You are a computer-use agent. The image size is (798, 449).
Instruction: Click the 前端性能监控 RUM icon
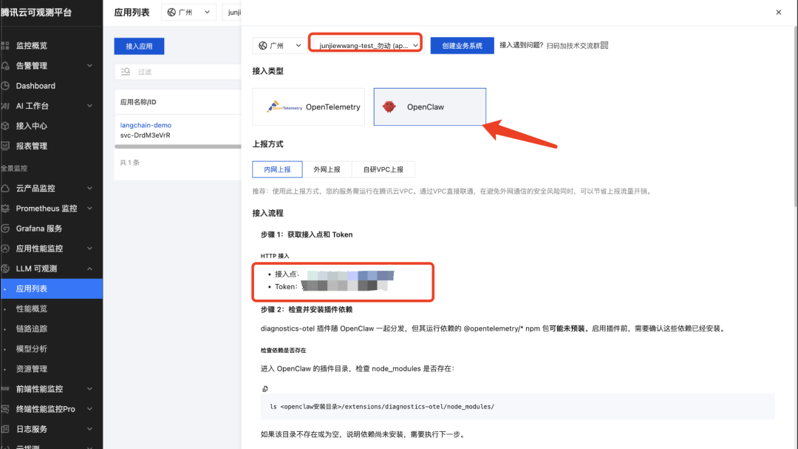pyautogui.click(x=5, y=388)
